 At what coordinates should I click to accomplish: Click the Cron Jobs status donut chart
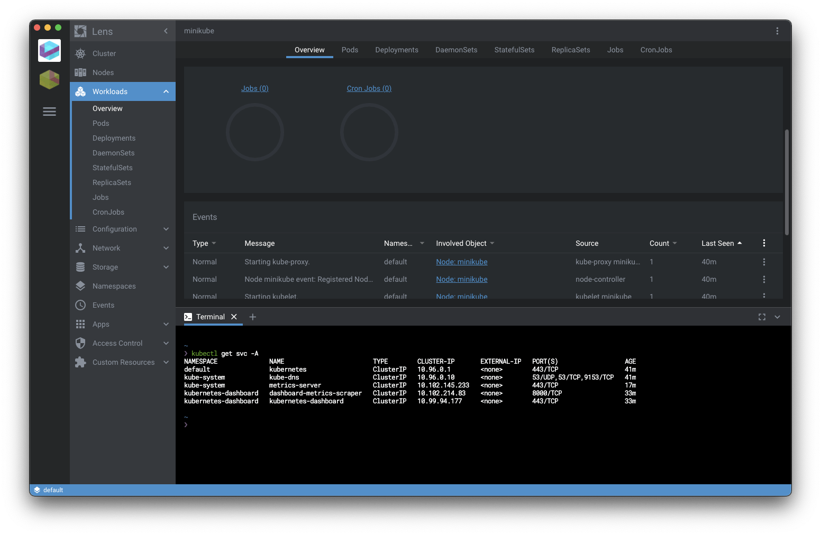pyautogui.click(x=369, y=132)
